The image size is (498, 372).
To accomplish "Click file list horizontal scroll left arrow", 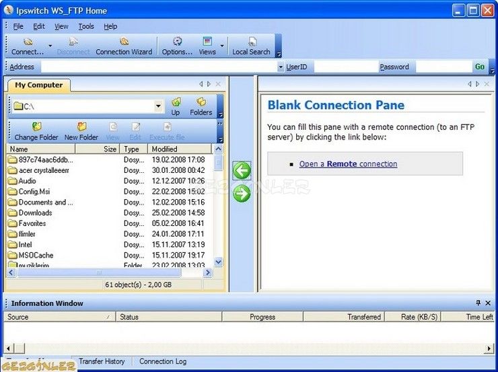I will point(11,272).
